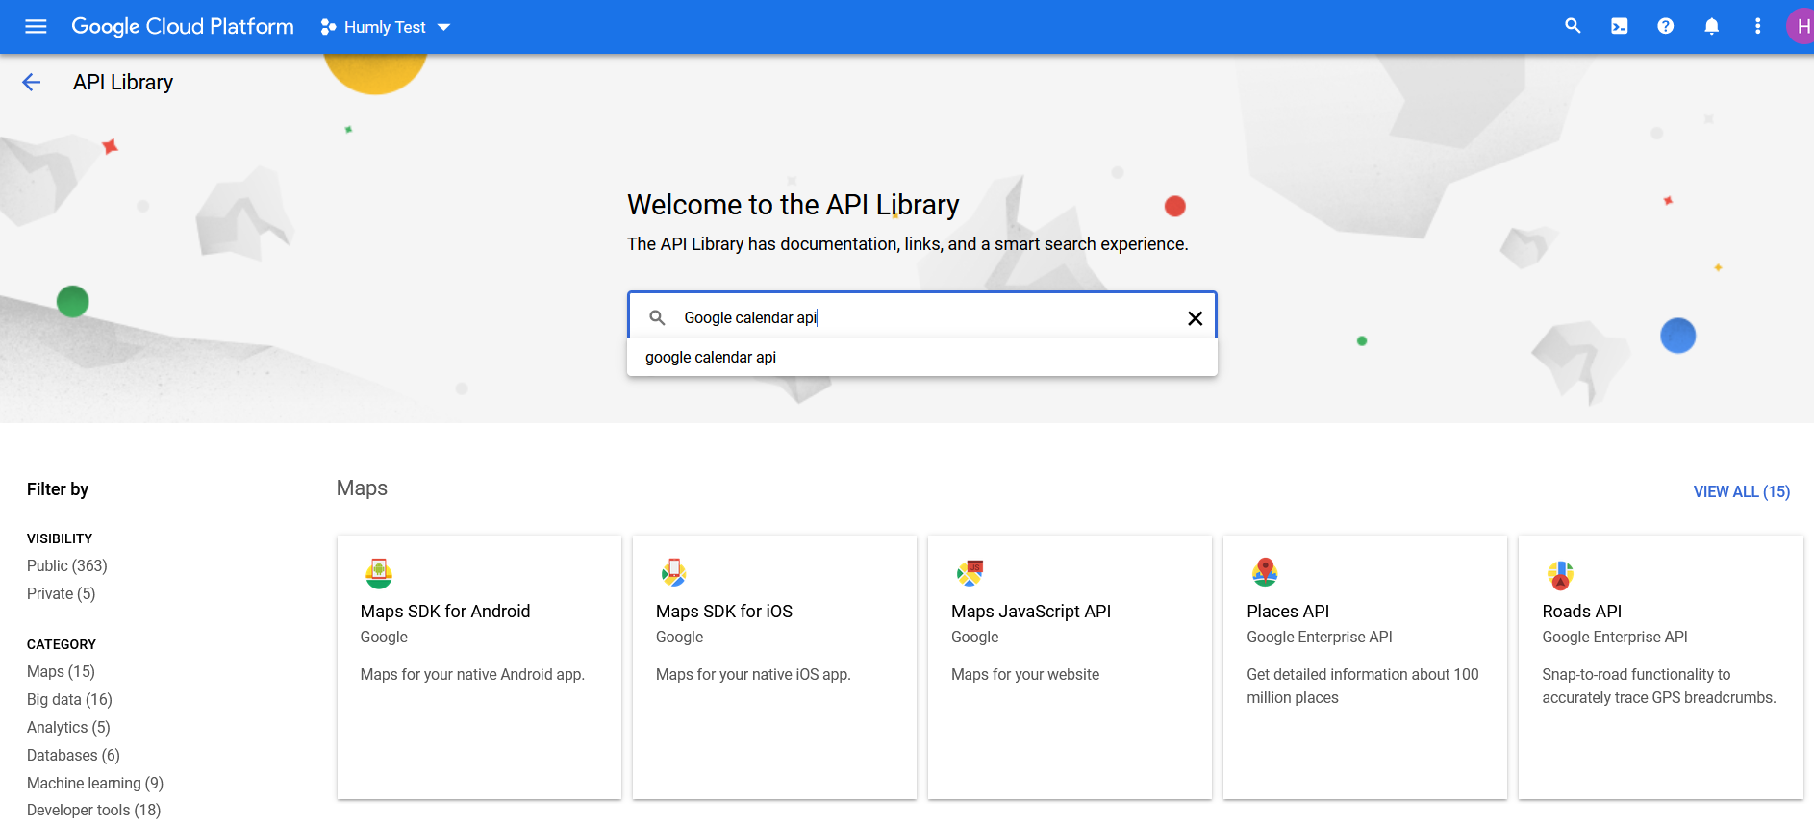Open the notifications bell
Viewport: 1814px width, 826px height.
[x=1712, y=27]
